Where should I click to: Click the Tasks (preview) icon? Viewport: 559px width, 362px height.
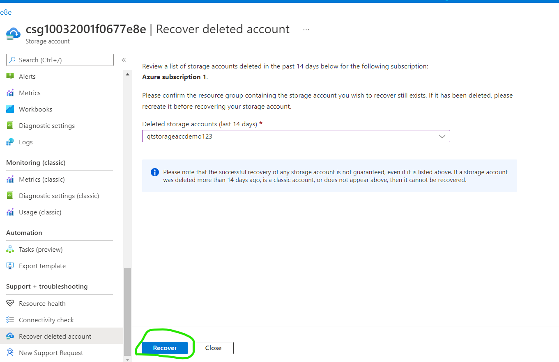point(10,249)
